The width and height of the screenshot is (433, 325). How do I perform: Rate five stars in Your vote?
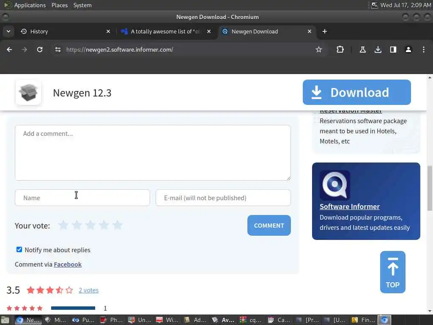coord(118,225)
